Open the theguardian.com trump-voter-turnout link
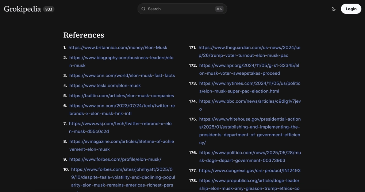365x192 pixels. [249, 48]
